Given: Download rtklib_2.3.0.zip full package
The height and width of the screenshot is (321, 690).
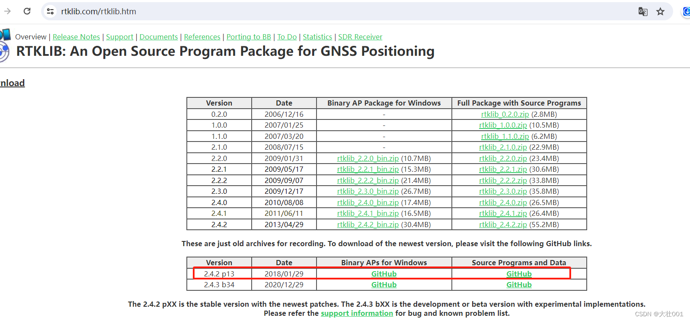Looking at the screenshot, I should [x=503, y=191].
